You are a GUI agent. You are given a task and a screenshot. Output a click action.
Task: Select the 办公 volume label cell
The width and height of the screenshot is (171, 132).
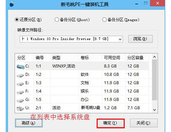coord(85,100)
